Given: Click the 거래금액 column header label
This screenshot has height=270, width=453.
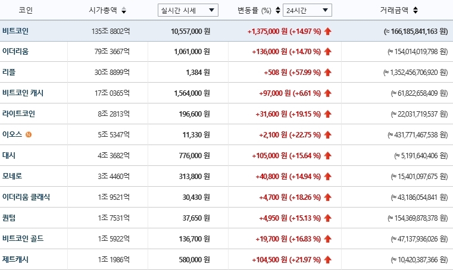Looking at the screenshot, I should click(x=394, y=10).
